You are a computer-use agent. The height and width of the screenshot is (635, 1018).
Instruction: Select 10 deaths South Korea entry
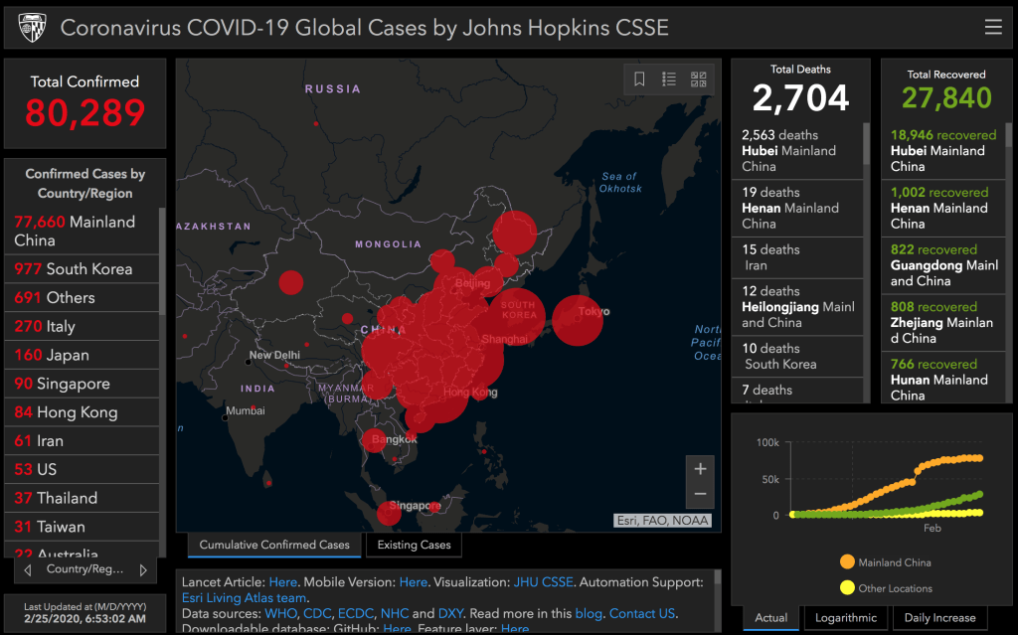click(x=797, y=356)
